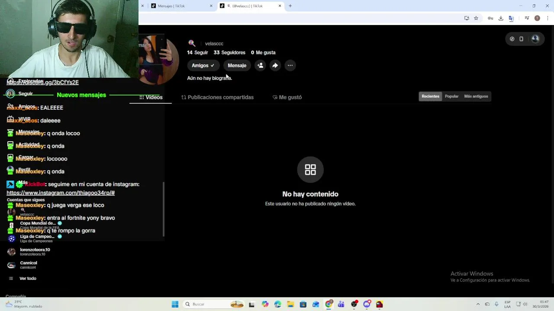Open the three-dots more options on profile
Image resolution: width=554 pixels, height=311 pixels.
[x=290, y=66]
